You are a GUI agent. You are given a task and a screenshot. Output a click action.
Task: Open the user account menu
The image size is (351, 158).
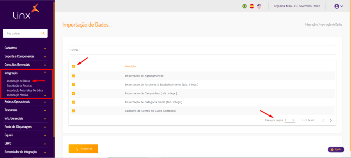[x=339, y=6]
